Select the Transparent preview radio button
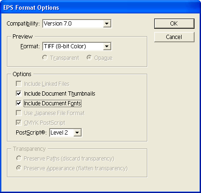Screen dimensions: 201x193 coord(45,58)
